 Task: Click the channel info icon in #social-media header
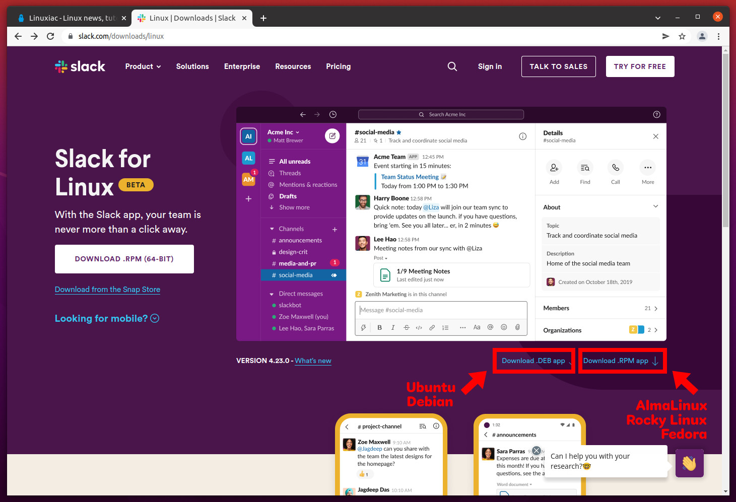[x=522, y=136]
